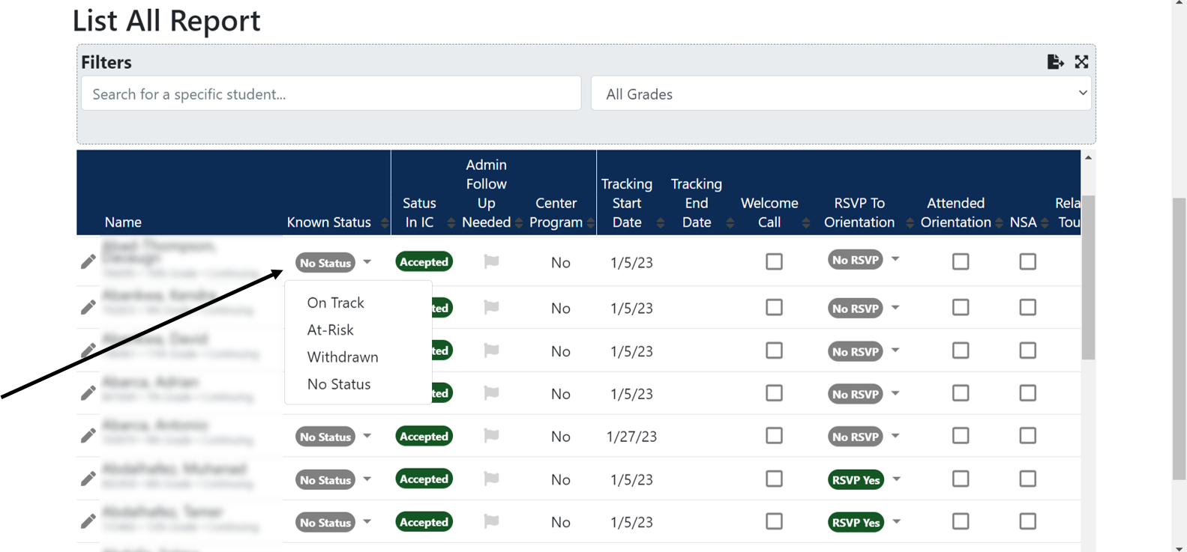This screenshot has height=552, width=1187.
Task: Select On Track from status menu
Action: [335, 303]
